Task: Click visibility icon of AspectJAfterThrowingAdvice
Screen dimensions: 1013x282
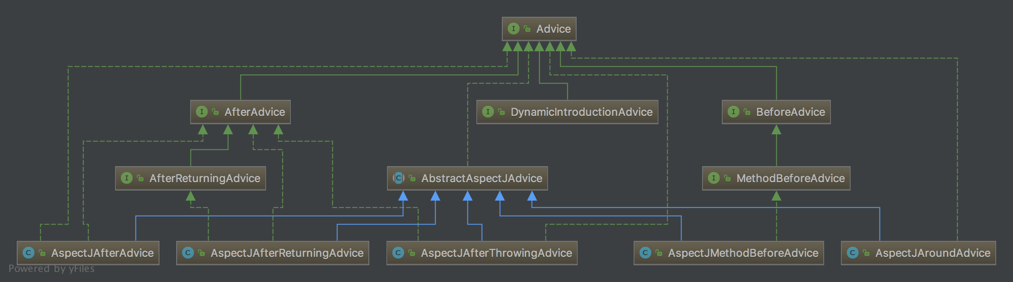Action: [x=412, y=253]
